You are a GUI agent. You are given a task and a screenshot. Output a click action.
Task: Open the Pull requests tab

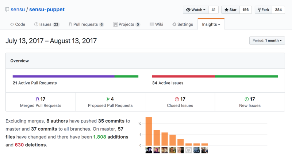[x=86, y=24]
